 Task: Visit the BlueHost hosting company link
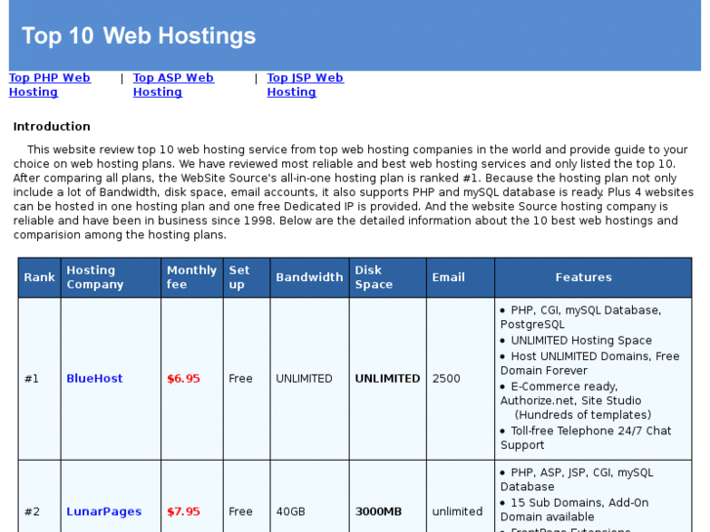click(x=95, y=379)
